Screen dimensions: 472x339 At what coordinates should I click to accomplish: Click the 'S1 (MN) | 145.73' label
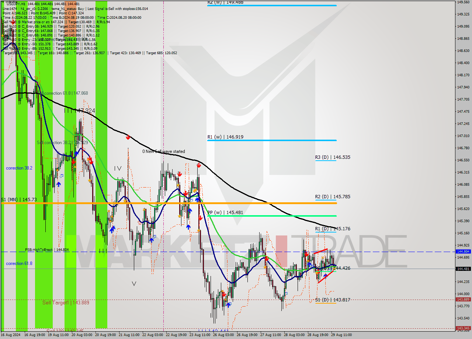19,199
